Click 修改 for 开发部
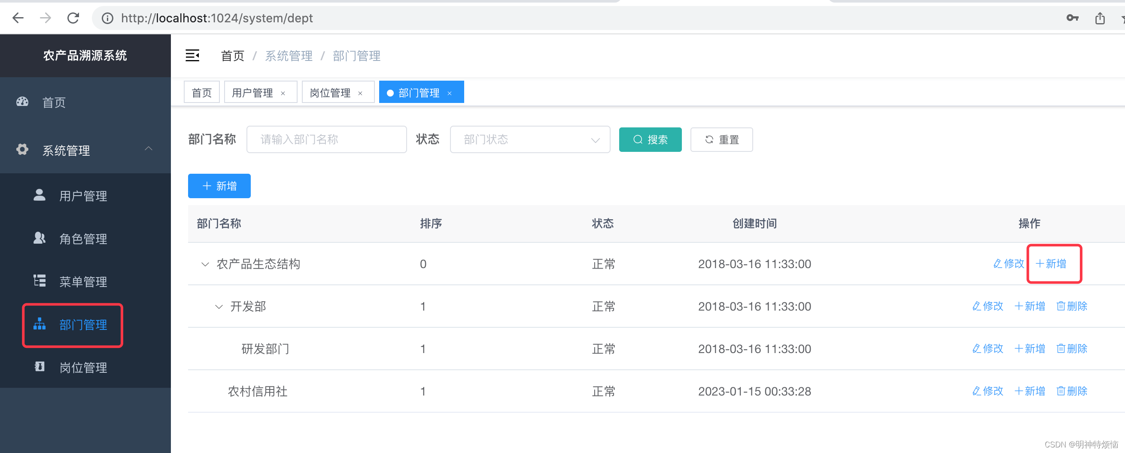Screen dimensions: 1125x453 (988, 306)
